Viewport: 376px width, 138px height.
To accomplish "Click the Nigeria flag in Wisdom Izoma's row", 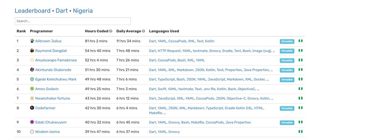I will [x=300, y=131].
